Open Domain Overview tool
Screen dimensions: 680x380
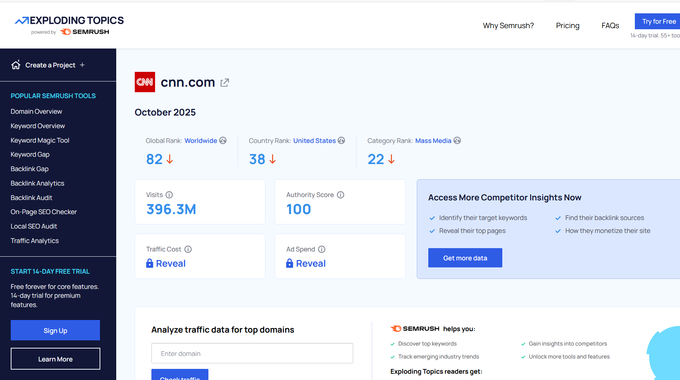click(36, 111)
